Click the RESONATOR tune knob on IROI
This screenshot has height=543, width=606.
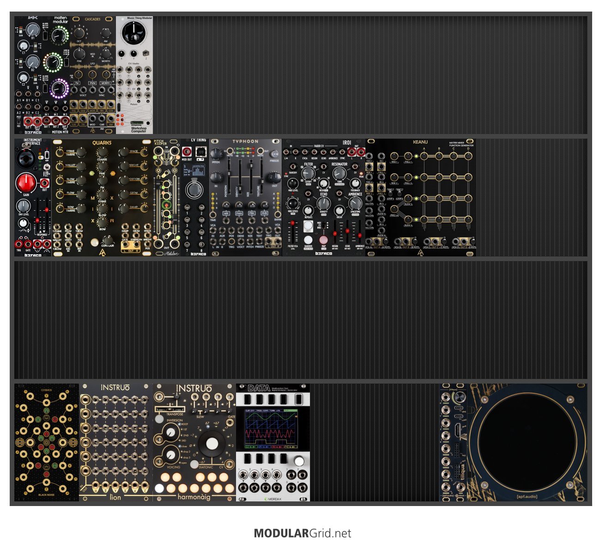339,174
